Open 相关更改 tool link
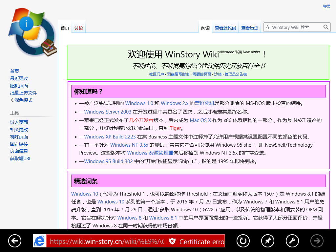Screen dimensions: 336x252 coord(19,130)
